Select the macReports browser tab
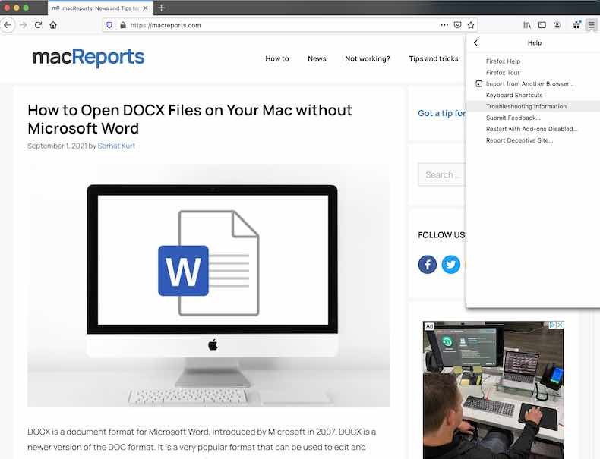Viewport: 600px width, 459px height. (100, 8)
